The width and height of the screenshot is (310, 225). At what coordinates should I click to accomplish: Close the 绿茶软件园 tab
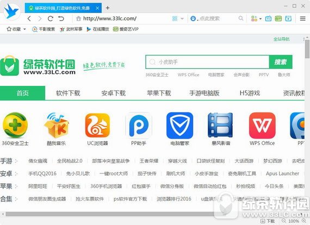(97, 8)
